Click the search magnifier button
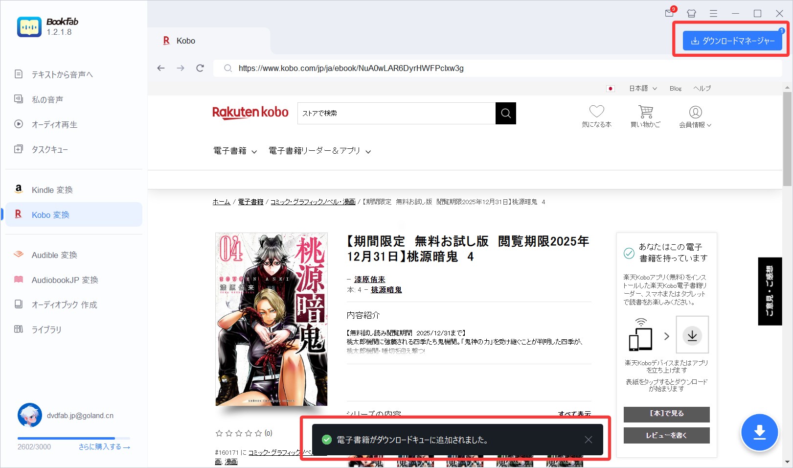The image size is (793, 468). coord(506,114)
